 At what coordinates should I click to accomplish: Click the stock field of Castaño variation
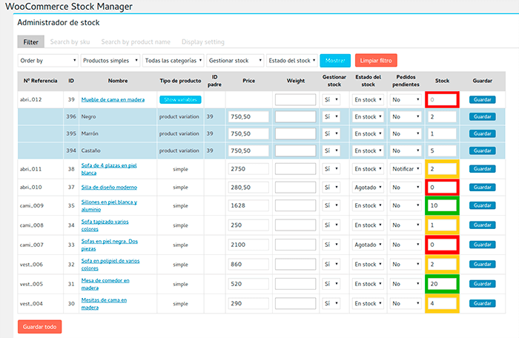pos(442,150)
